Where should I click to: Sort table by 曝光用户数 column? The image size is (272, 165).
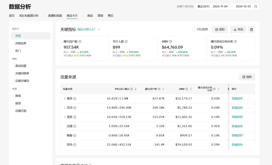click(163, 89)
